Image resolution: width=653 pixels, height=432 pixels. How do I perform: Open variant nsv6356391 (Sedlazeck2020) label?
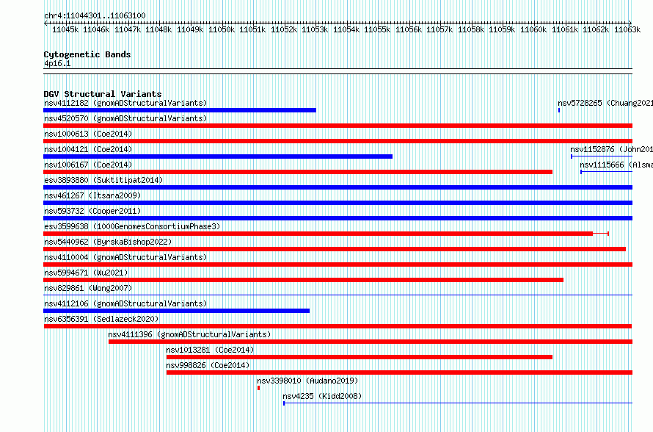click(x=101, y=319)
